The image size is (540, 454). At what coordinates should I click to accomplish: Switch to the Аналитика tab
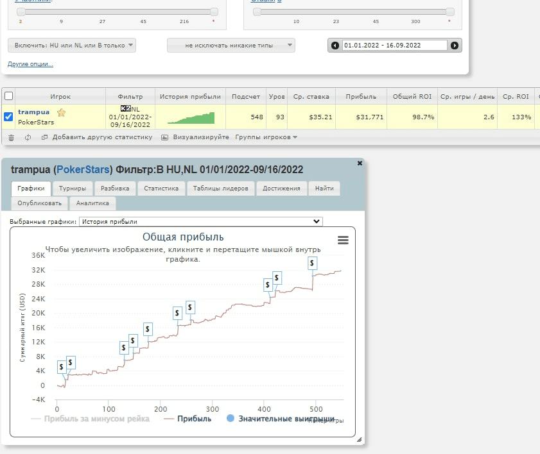[92, 203]
